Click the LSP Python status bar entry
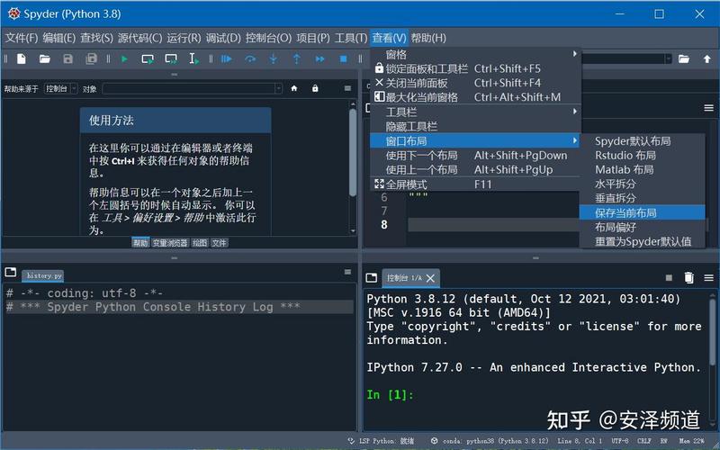The image size is (720, 450). 382,441
